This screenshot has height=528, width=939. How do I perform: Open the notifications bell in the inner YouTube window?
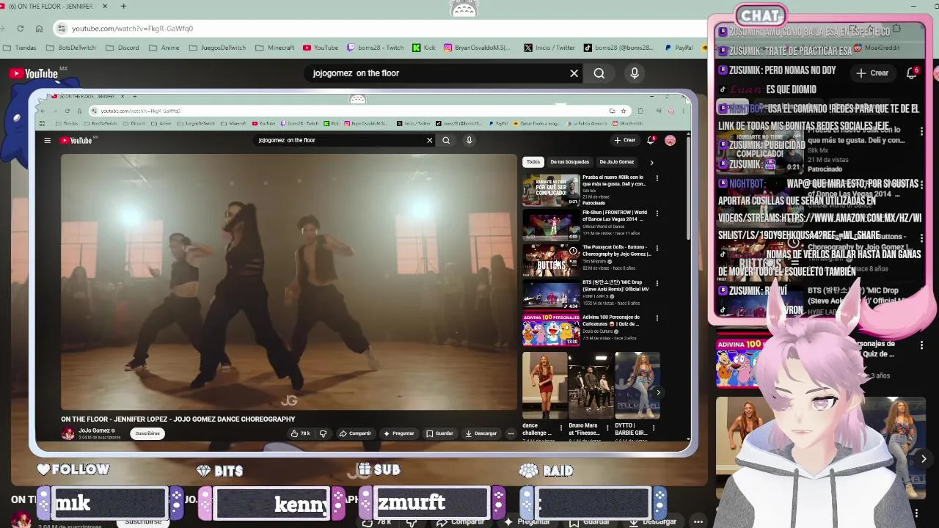point(650,140)
